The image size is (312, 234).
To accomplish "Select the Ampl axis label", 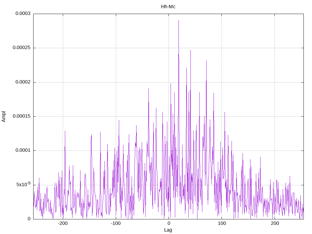I will click(x=4, y=117).
